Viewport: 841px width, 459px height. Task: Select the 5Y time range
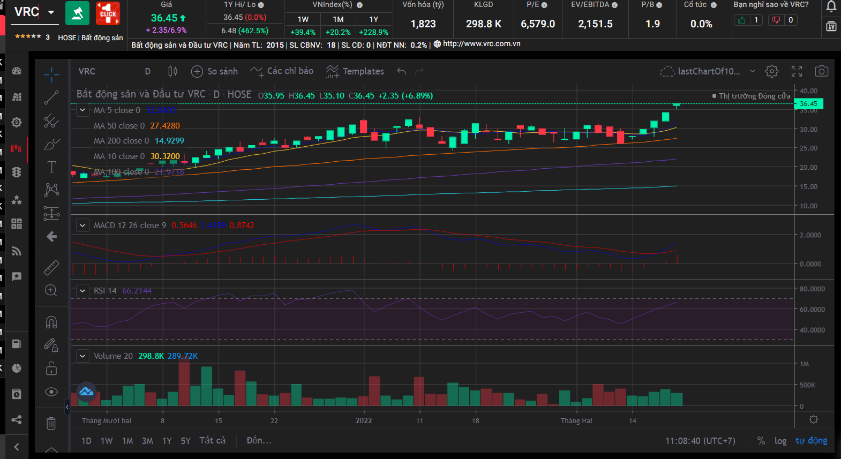tap(185, 441)
